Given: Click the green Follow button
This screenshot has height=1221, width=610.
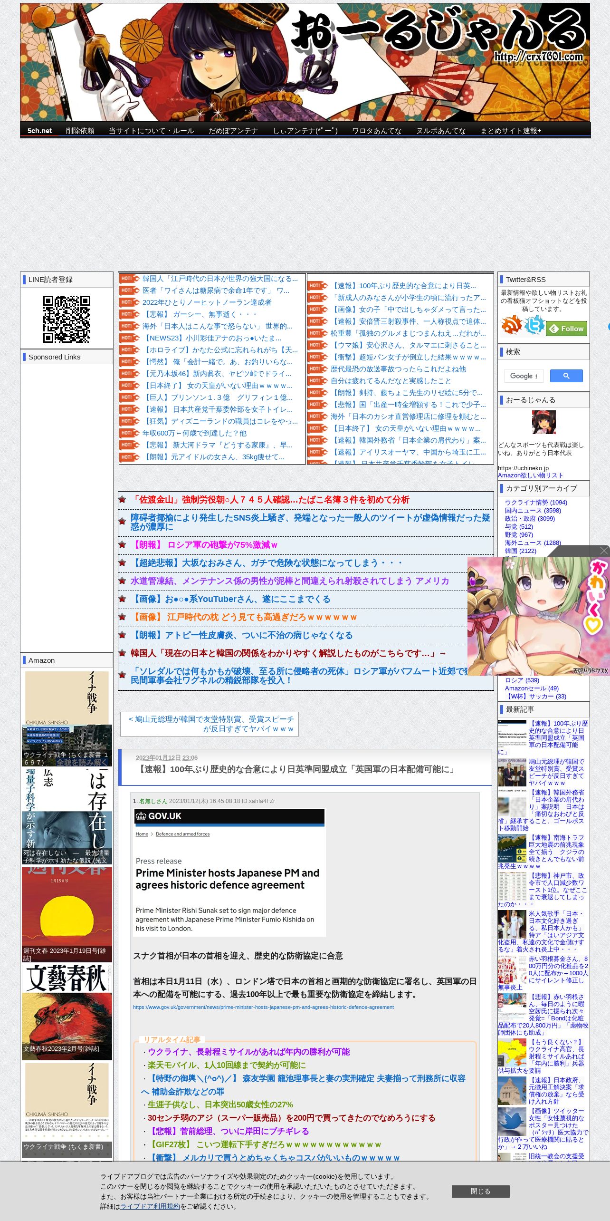Looking at the screenshot, I should pyautogui.click(x=566, y=329).
